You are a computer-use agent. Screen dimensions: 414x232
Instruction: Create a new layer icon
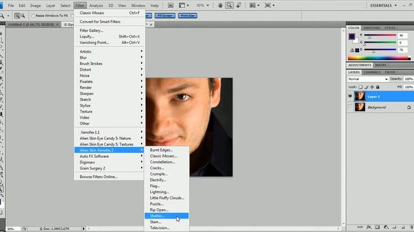(x=402, y=227)
